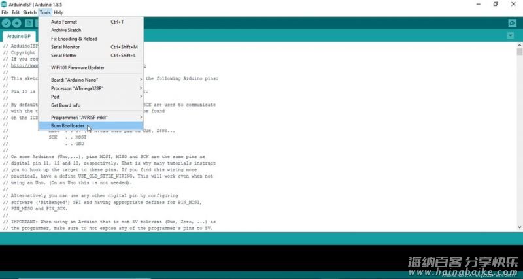Screen dimensions: 523x279
Task: Expand the Board: "Arduino Nano" submenu
Action: (x=91, y=80)
